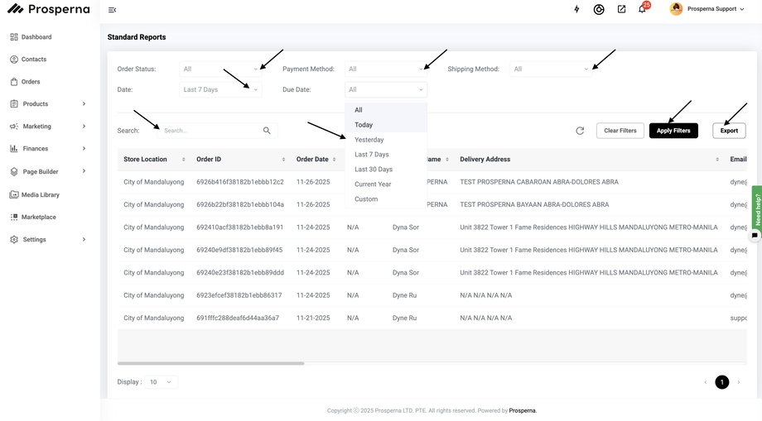Screen dimensions: 762x421
Task: Click the Finances bar chart icon
Action: coord(14,148)
